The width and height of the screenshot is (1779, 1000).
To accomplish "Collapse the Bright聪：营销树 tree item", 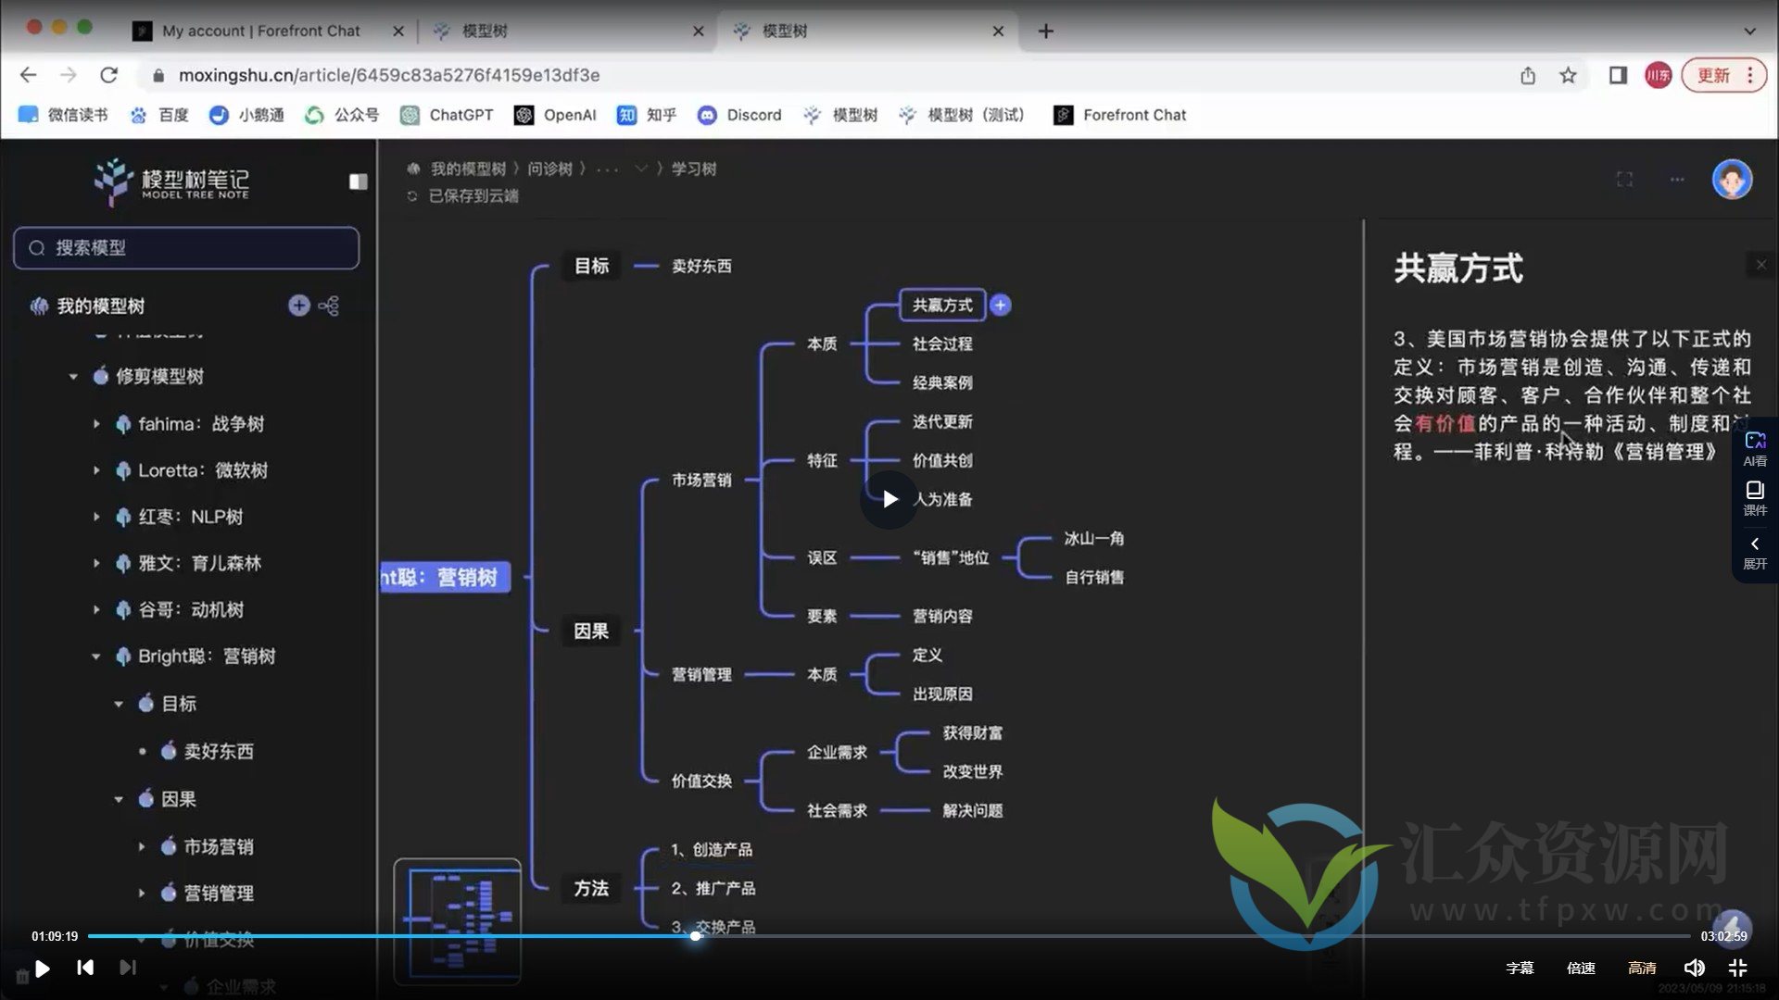I will (x=96, y=656).
